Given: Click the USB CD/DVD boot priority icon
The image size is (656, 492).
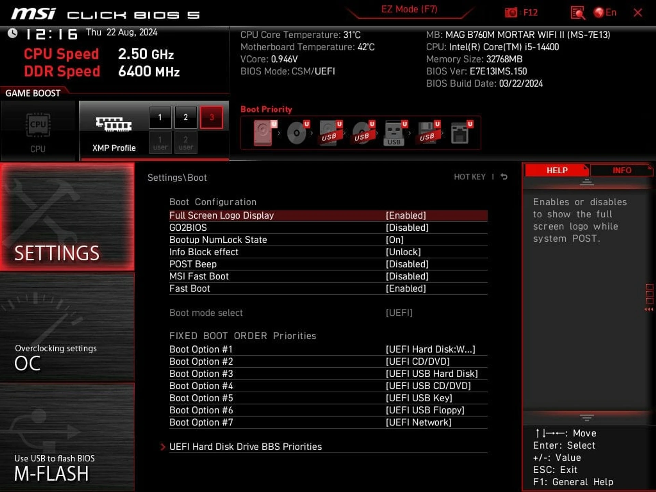Looking at the screenshot, I should click(x=364, y=133).
